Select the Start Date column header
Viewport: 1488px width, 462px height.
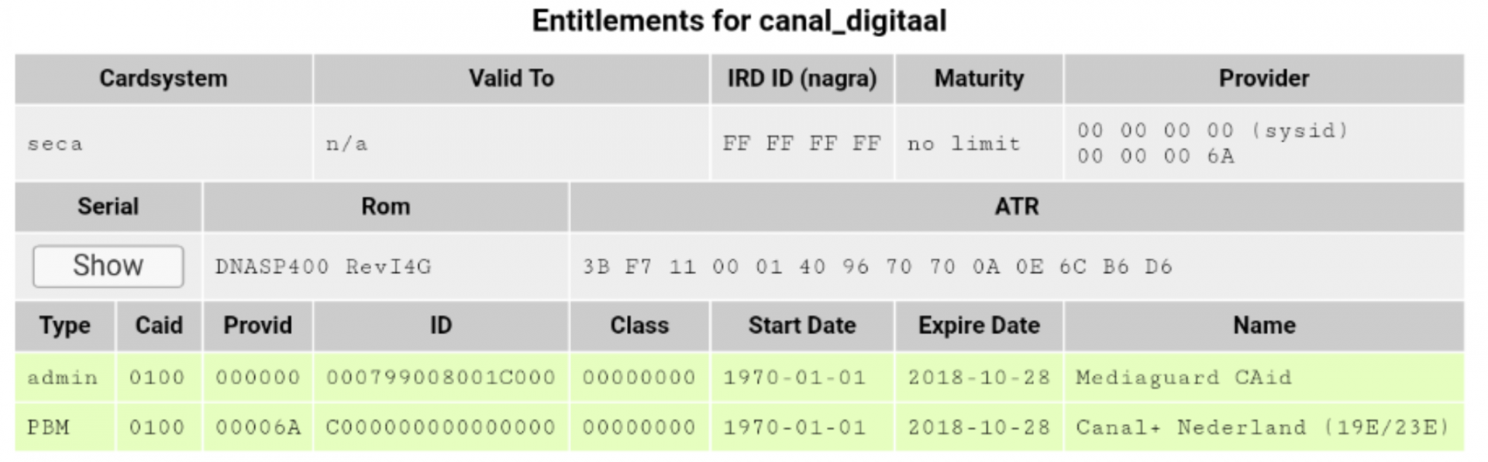[801, 325]
